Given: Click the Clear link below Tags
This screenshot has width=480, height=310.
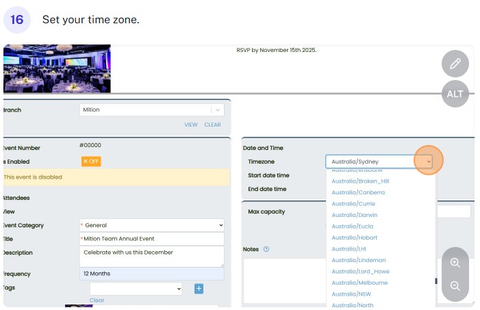Looking at the screenshot, I should point(97,300).
